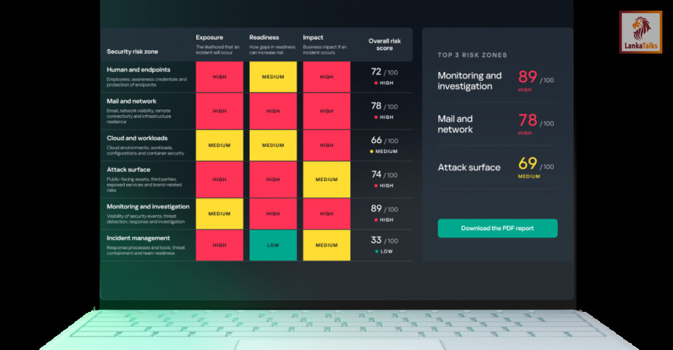Select green LOW Readiness cell for Incident management
Image resolution: width=673 pixels, height=350 pixels.
(273, 245)
